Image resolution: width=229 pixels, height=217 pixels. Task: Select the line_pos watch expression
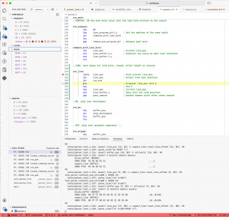35,121
